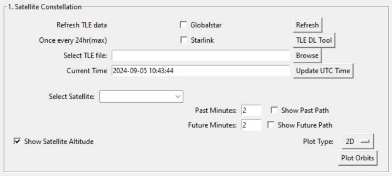Expand the Select Satellite dropdown arrow
The height and width of the screenshot is (176, 392).
point(178,97)
